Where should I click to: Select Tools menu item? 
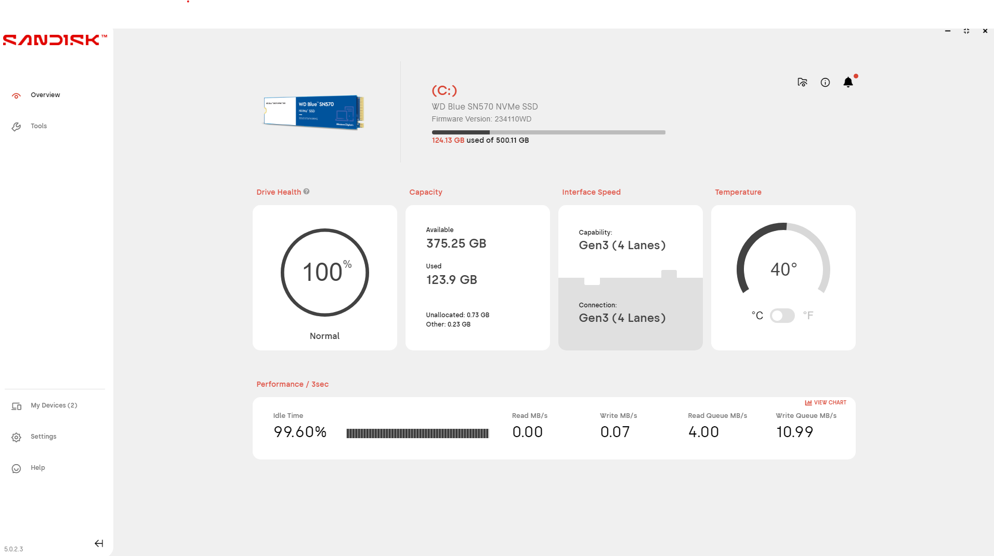pyautogui.click(x=38, y=126)
